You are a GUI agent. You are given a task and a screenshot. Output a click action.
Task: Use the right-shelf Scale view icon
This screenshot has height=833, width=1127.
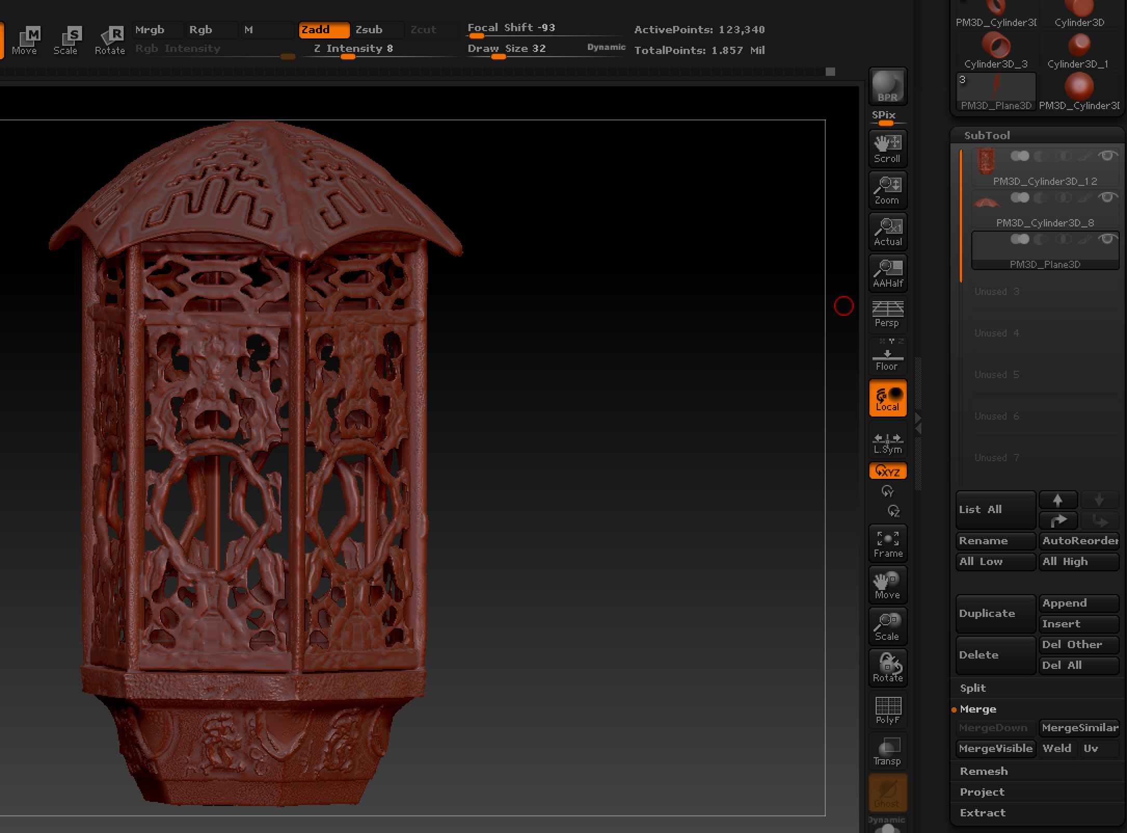888,626
